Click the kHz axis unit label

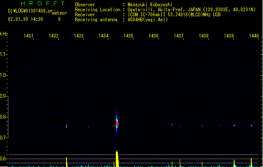click(4, 34)
